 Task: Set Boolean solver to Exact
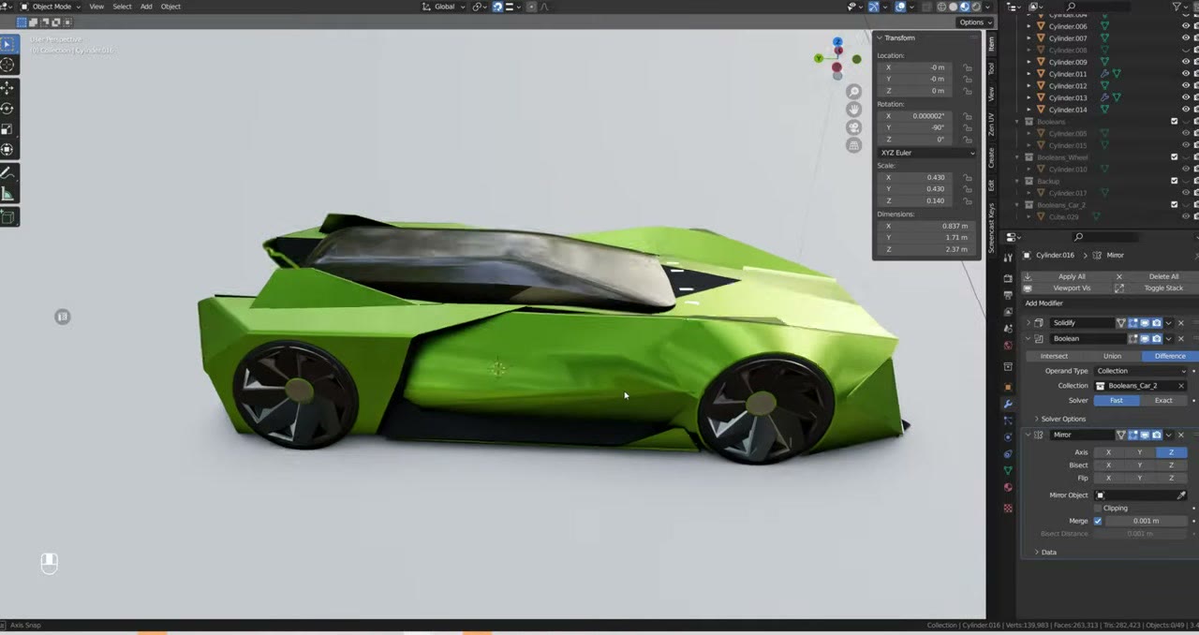[x=1163, y=401]
